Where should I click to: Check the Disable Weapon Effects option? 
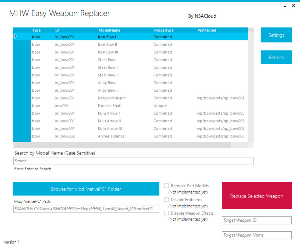pyautogui.click(x=167, y=213)
